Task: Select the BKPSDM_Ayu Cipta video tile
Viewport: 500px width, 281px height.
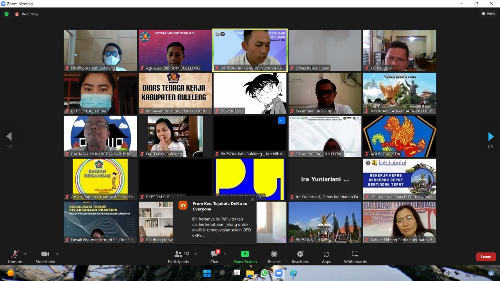Action: pyautogui.click(x=100, y=94)
